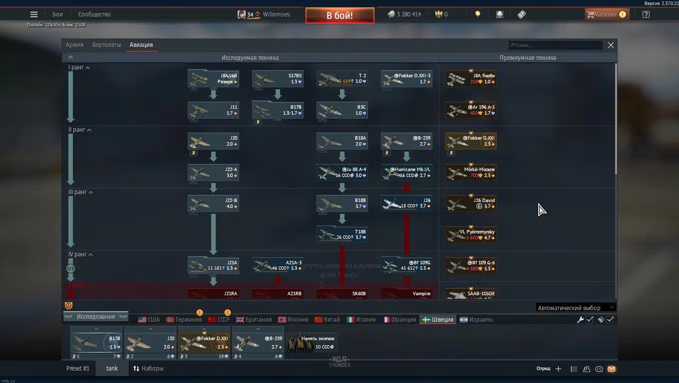The height and width of the screenshot is (383, 679).
Task: Select the J8A/J6B reserve aircraft
Action: pyautogui.click(x=213, y=79)
